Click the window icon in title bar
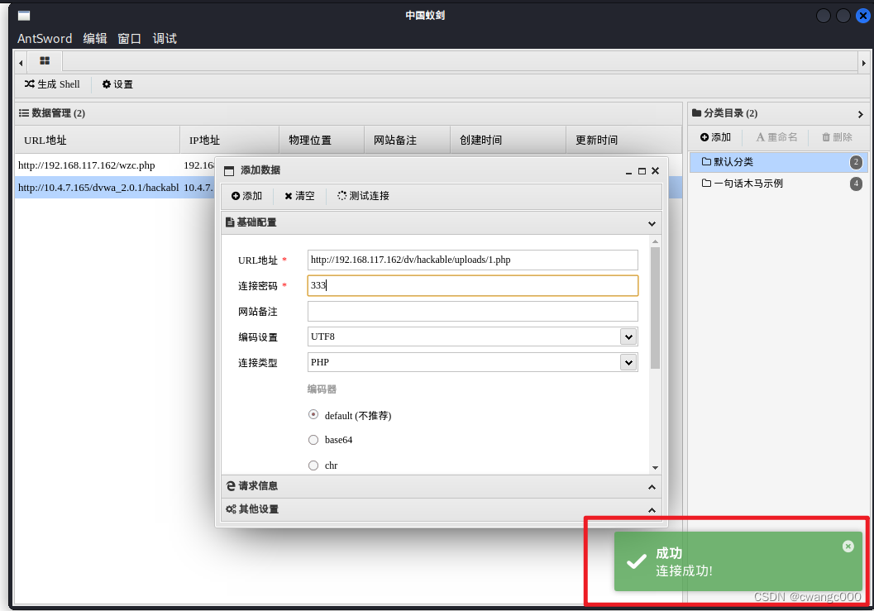This screenshot has height=611, width=874. [x=24, y=16]
